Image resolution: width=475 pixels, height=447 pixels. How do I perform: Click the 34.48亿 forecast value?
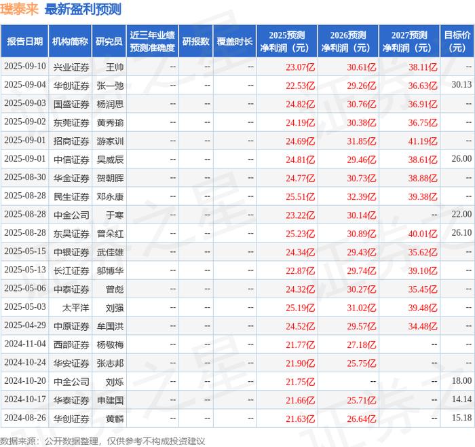click(423, 326)
